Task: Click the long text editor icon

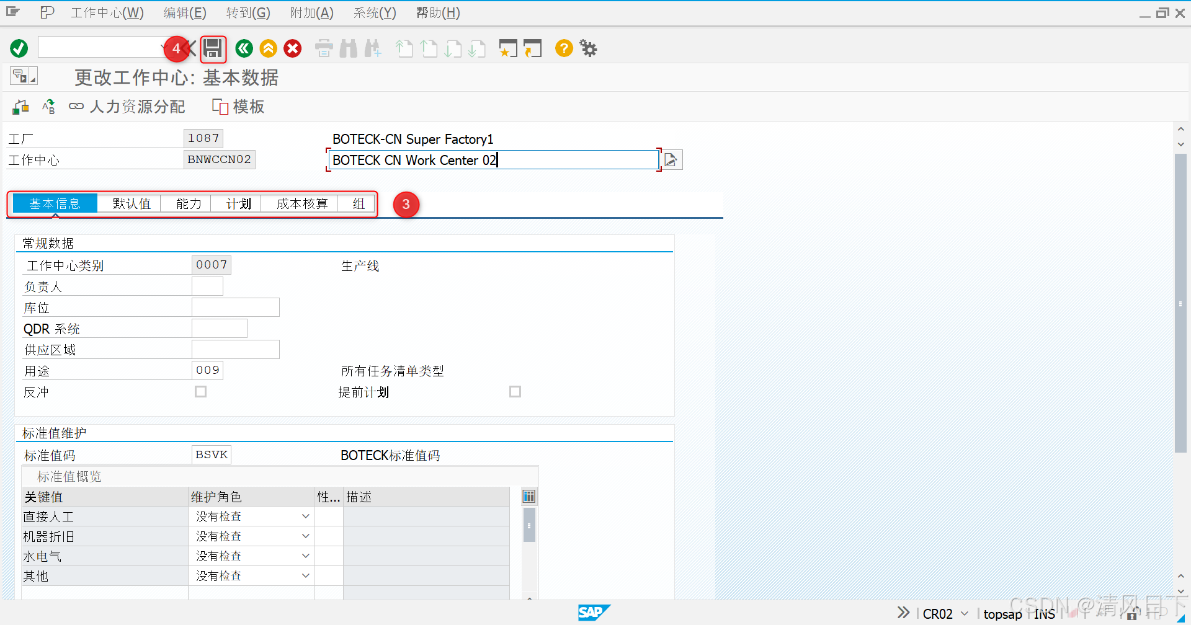Action: click(672, 160)
